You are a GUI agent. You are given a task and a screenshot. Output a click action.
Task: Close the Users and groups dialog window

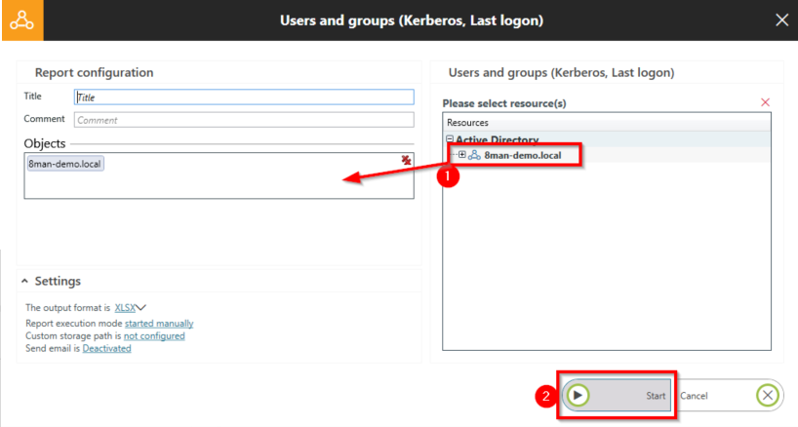[781, 19]
